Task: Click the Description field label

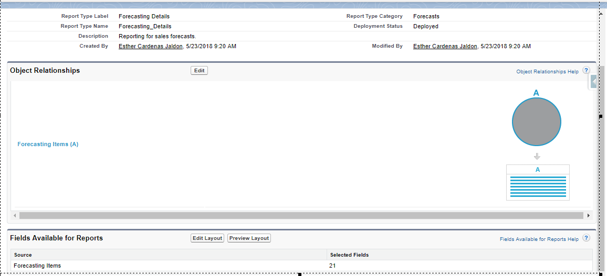Action: click(93, 36)
